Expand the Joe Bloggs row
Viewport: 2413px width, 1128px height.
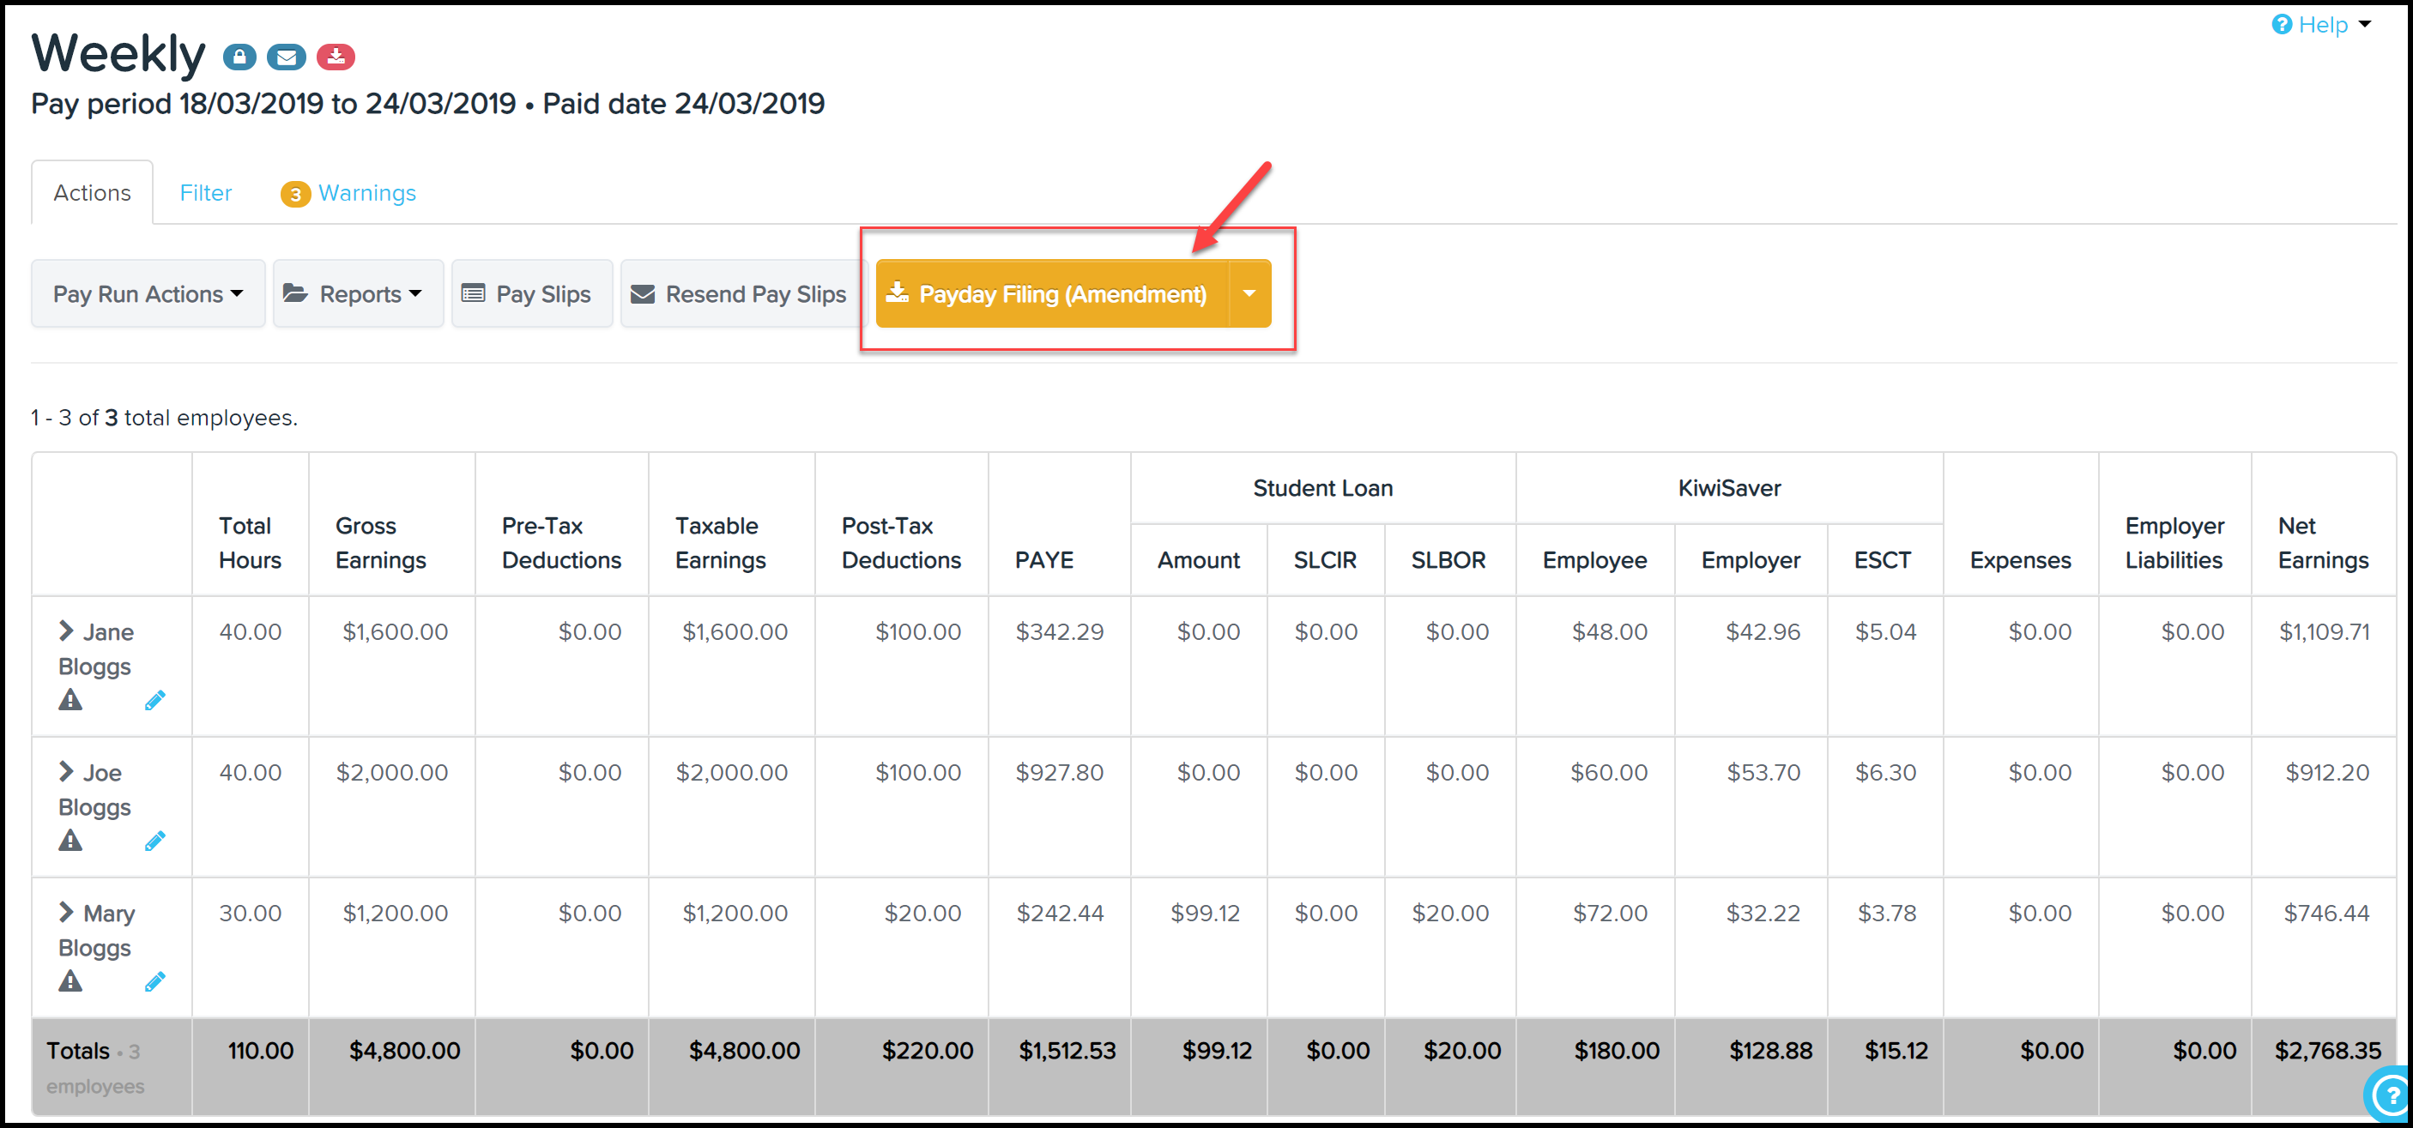[65, 771]
